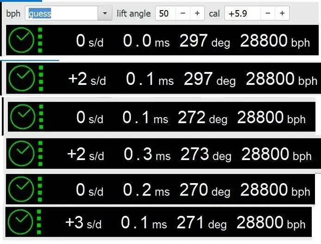This screenshot has height=244, width=321.
Task: Increase the cal value with the plus button
Action: [x=282, y=13]
